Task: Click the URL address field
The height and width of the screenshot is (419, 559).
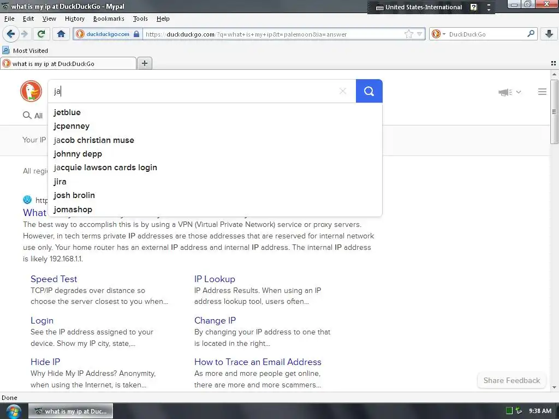Action: click(x=273, y=34)
